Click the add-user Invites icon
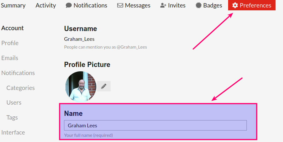283x142 pixels. point(163,5)
